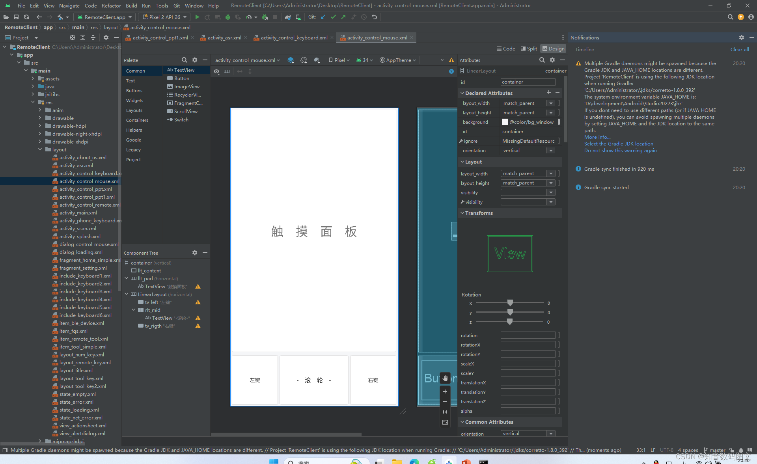Screen dimensions: 757x464
Task: Click orientation for preview rotate icon
Action: tap(304, 60)
